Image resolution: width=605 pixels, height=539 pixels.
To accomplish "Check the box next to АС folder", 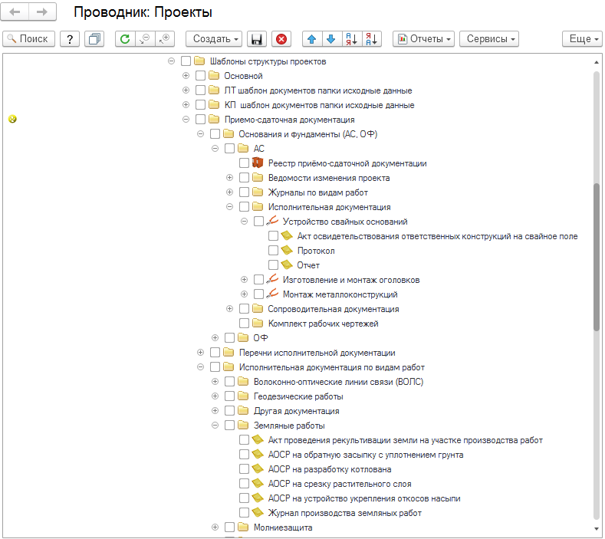I will pos(229,149).
